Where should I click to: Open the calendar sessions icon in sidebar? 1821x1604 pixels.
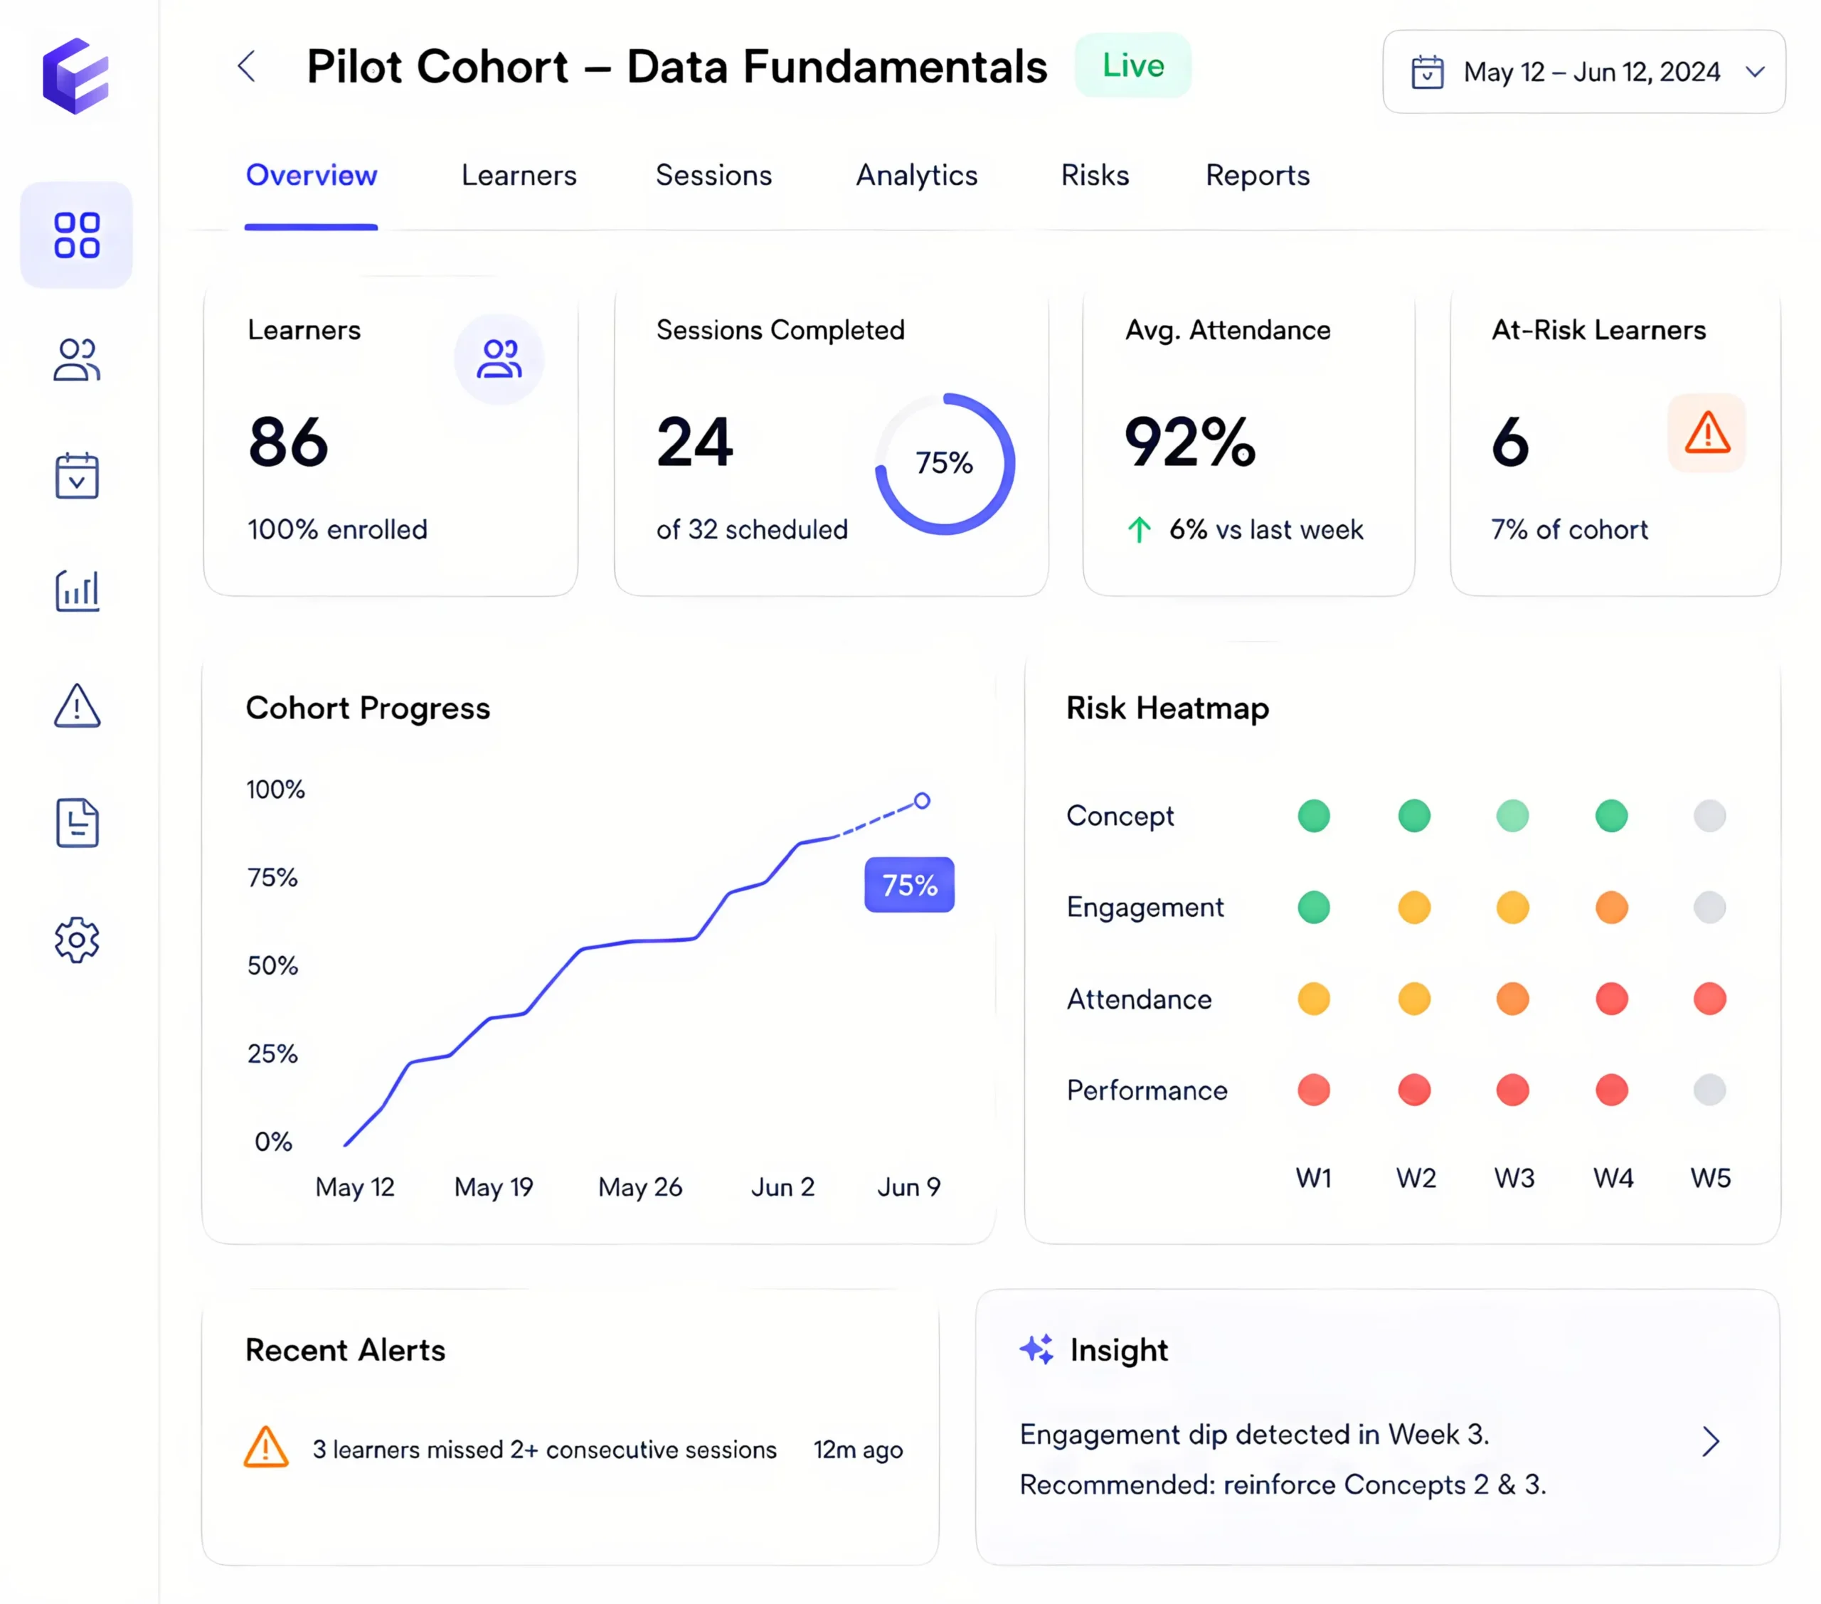[x=77, y=475]
